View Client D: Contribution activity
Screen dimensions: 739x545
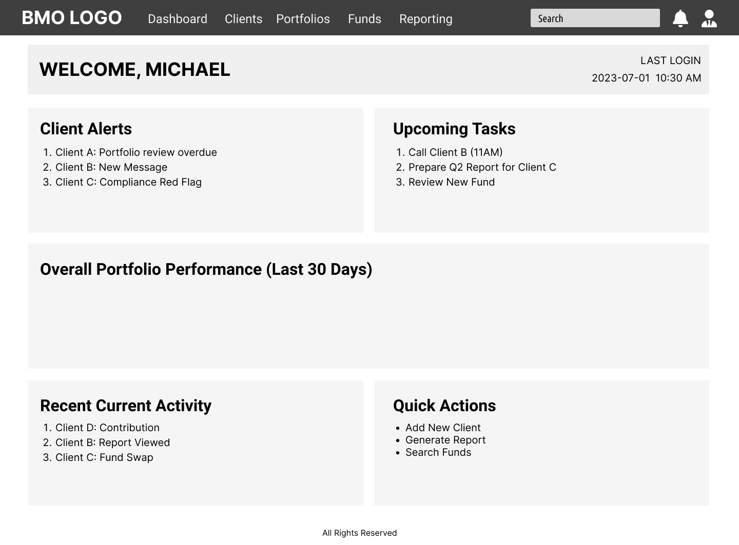point(107,428)
